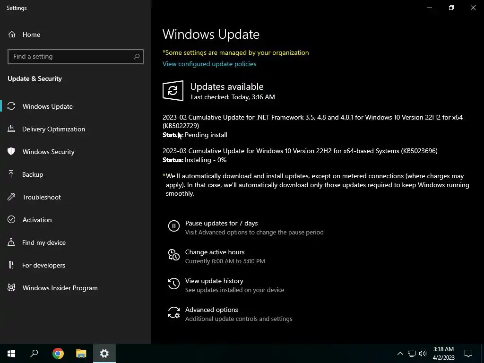Open the Windows Start menu
This screenshot has width=484, height=363.
11,354
